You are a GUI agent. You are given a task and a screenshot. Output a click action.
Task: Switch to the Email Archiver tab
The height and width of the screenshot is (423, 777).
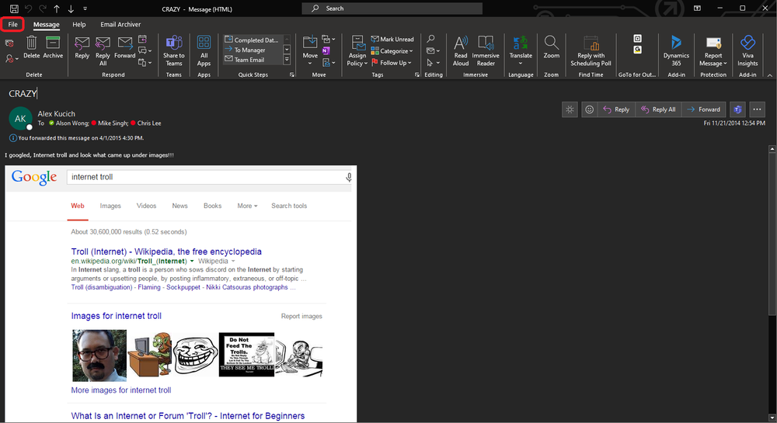click(120, 24)
